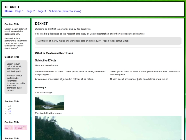Go to Page 2
The height and width of the screenshot is (140, 186).
coord(31,11)
